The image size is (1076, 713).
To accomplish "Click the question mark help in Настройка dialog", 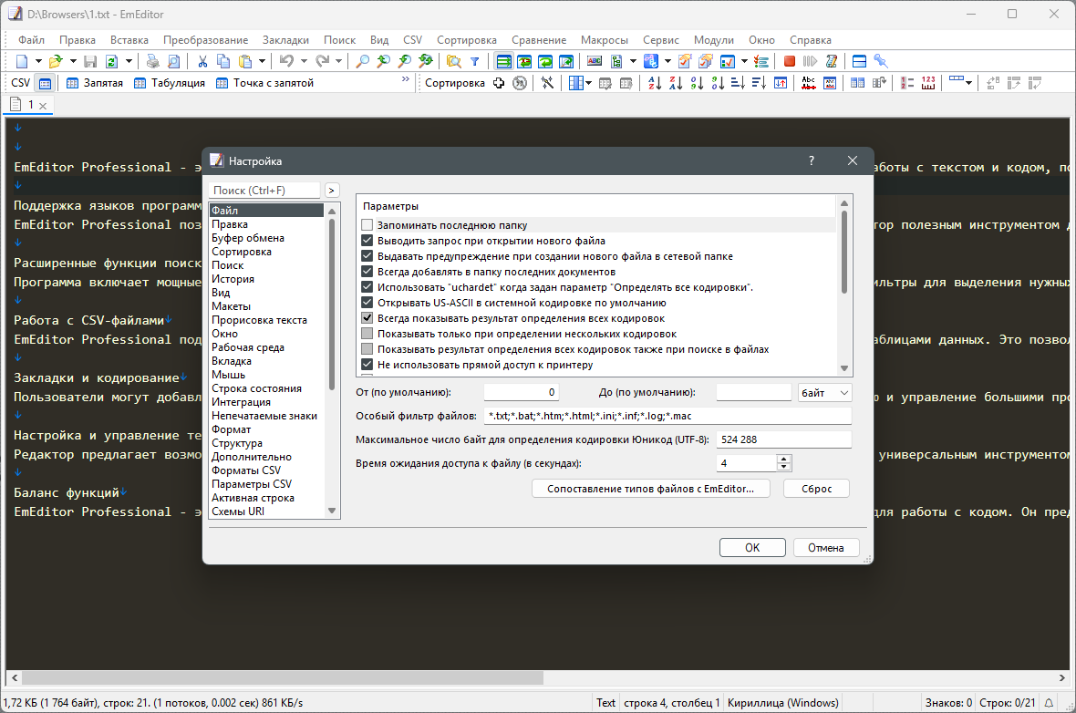I will pos(812,160).
